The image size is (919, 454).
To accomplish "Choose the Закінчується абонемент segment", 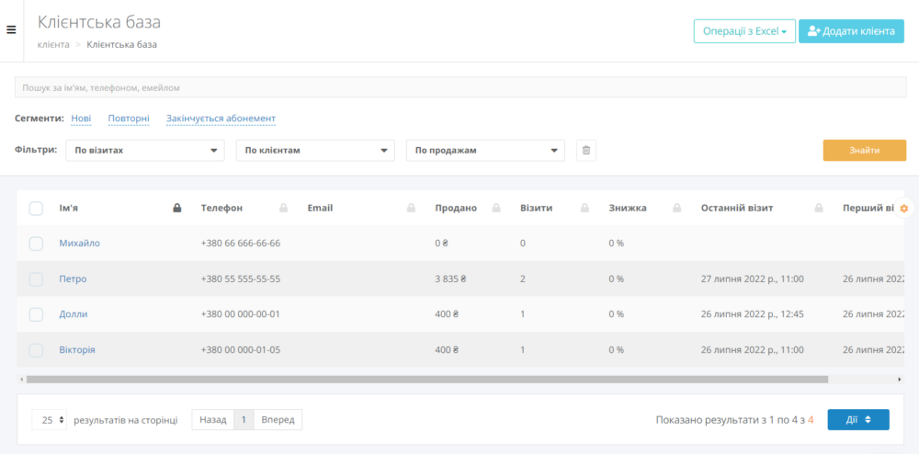I will [221, 119].
